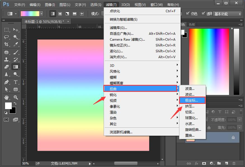This screenshot has width=245, height=167.
Task: Select the Magic Wand tool
Action: 16,37
